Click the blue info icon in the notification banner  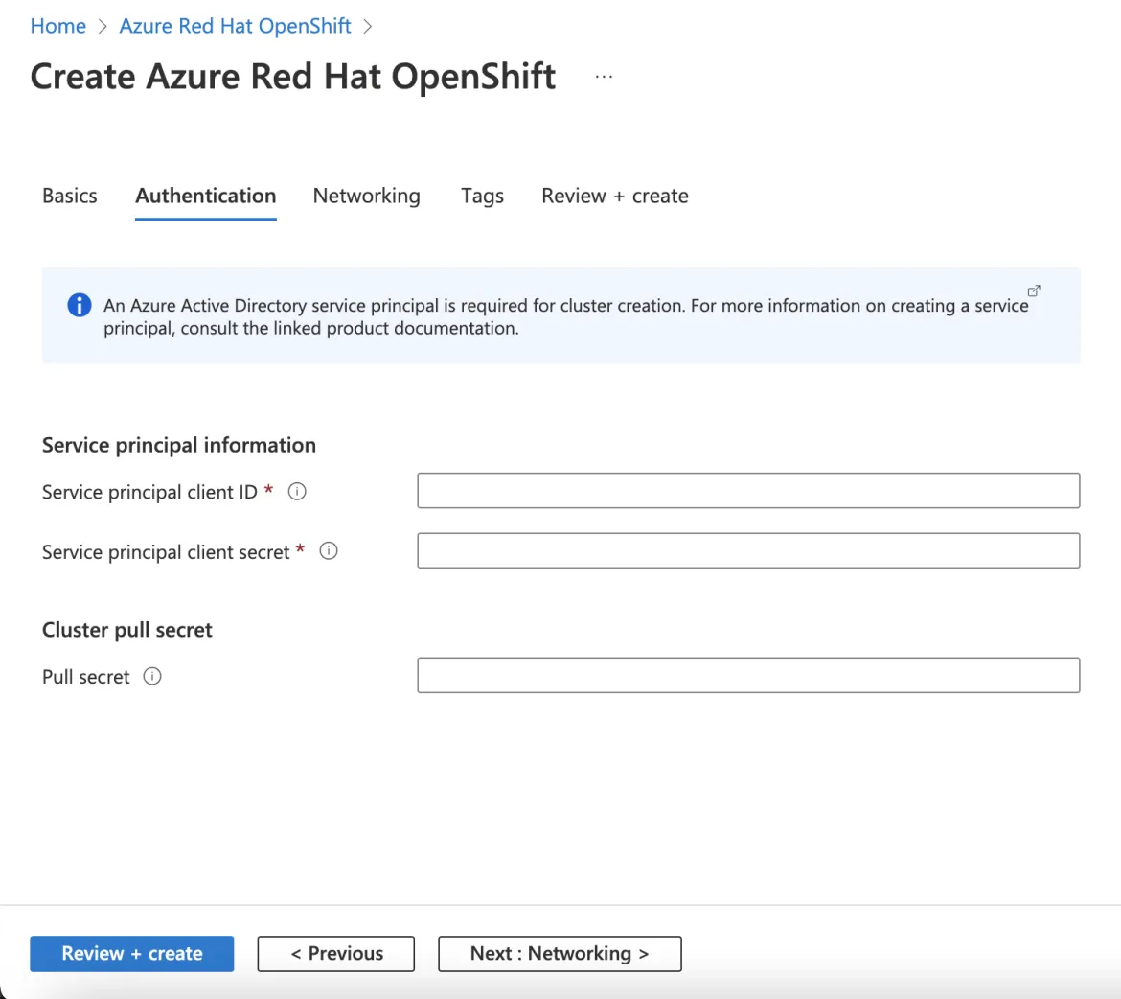(79, 305)
